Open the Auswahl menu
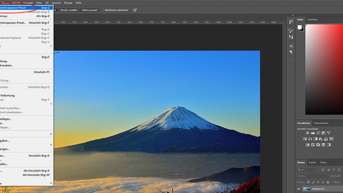343x193 pixels. pos(28,3)
